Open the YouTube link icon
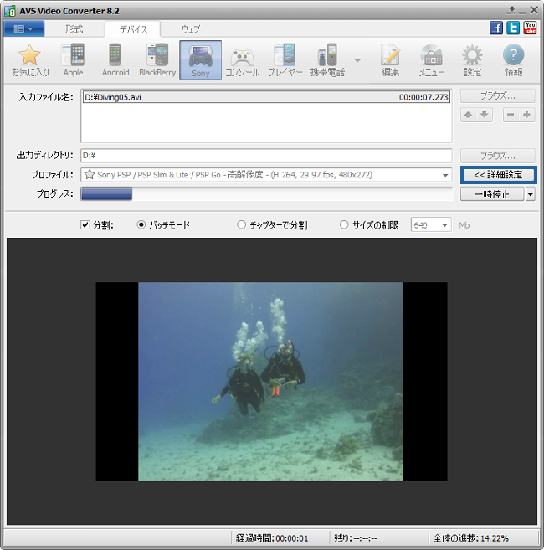 coord(530,28)
